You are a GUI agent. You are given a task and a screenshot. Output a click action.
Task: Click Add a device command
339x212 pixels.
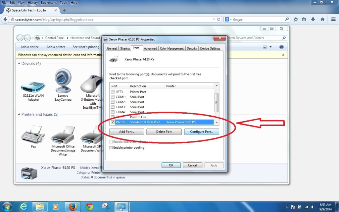tap(29, 47)
